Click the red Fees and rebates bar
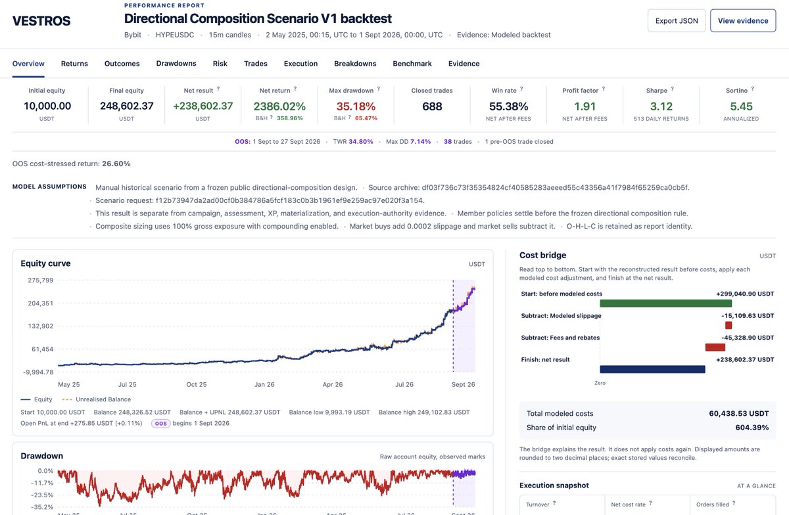 point(715,347)
